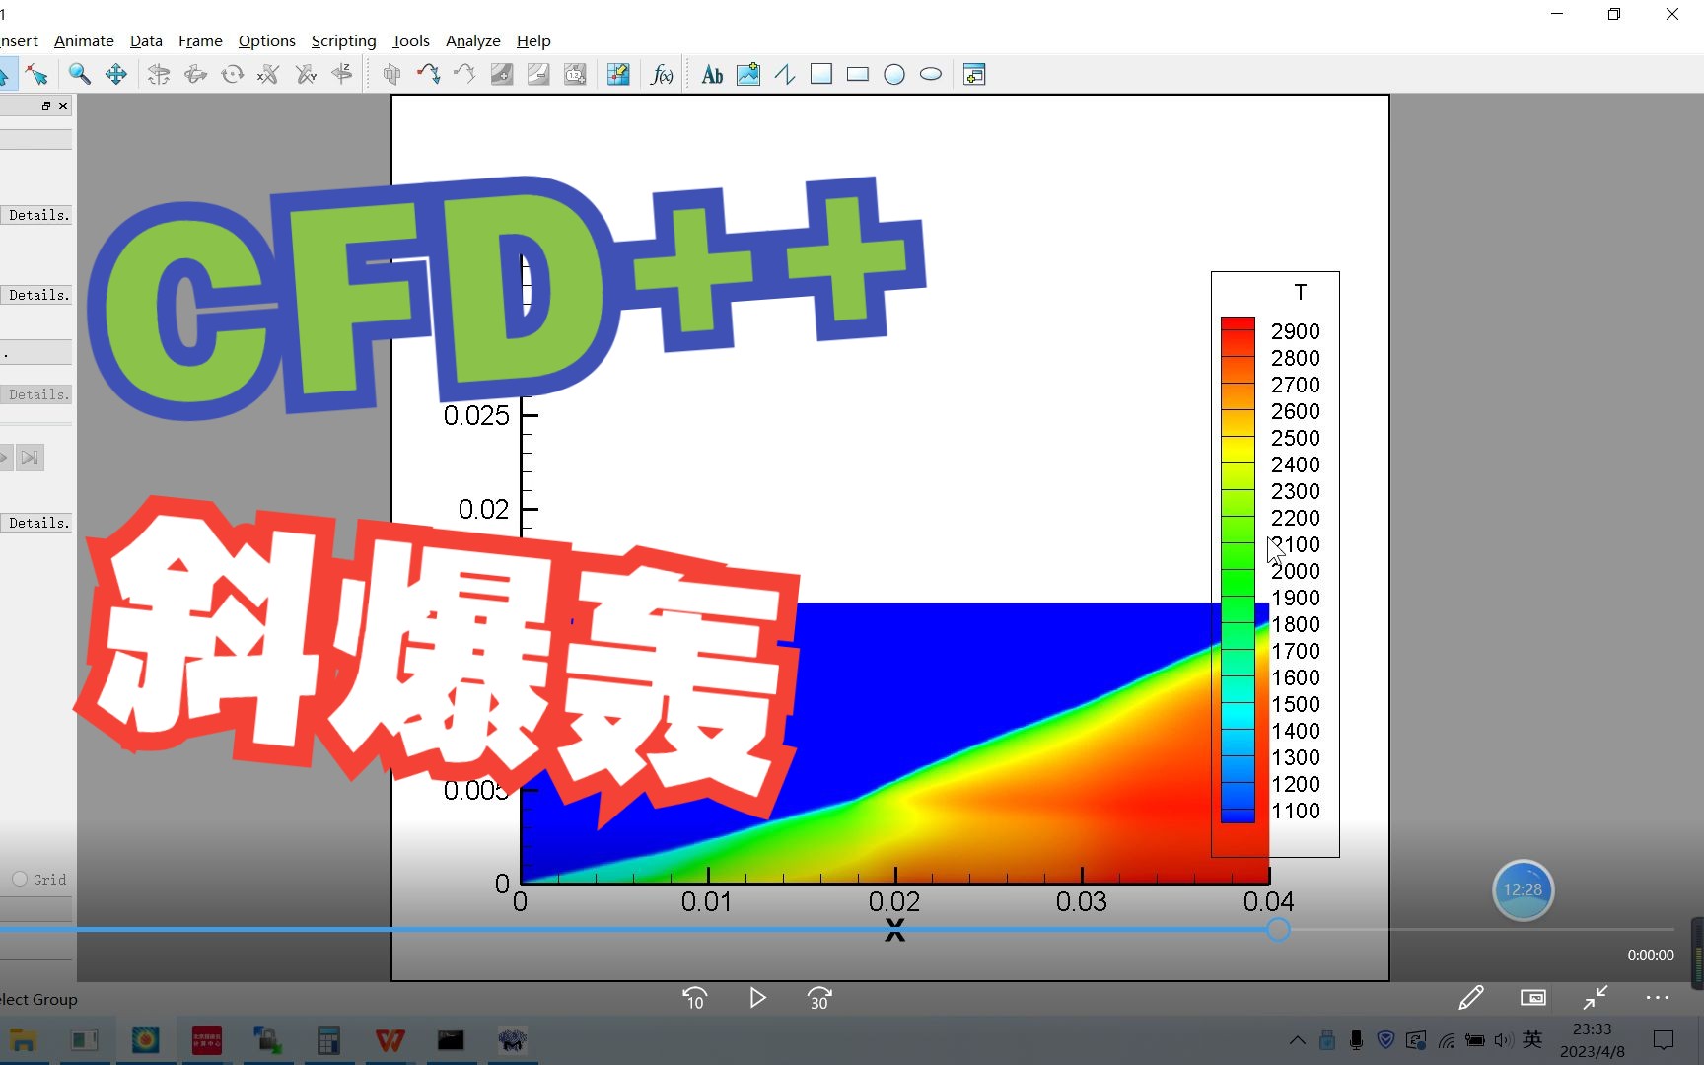Insert an image with the picture tool
The height and width of the screenshot is (1065, 1704).
(x=747, y=74)
